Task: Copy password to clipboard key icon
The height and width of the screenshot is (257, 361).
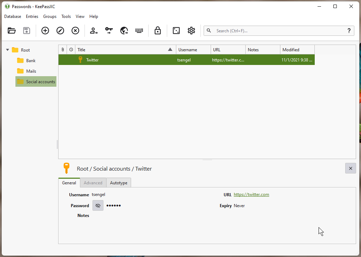Action: tap(109, 31)
